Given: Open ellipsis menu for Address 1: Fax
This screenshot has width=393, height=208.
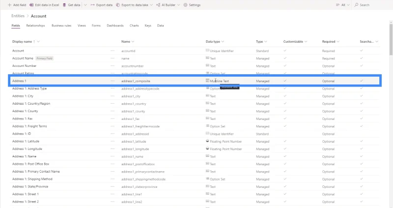Looking at the screenshot, I should pyautogui.click(x=112, y=119).
